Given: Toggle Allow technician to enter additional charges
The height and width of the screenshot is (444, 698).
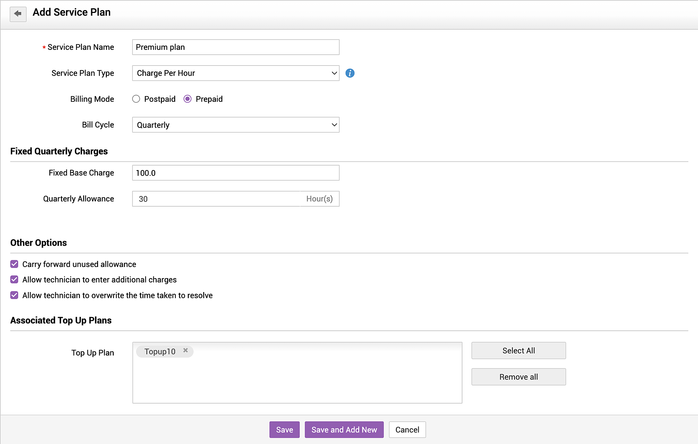Looking at the screenshot, I should pos(14,280).
